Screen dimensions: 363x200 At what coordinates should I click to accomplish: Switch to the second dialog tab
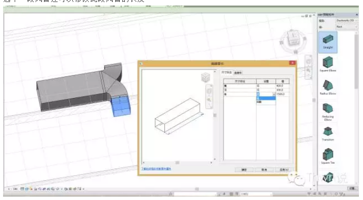click(x=238, y=73)
